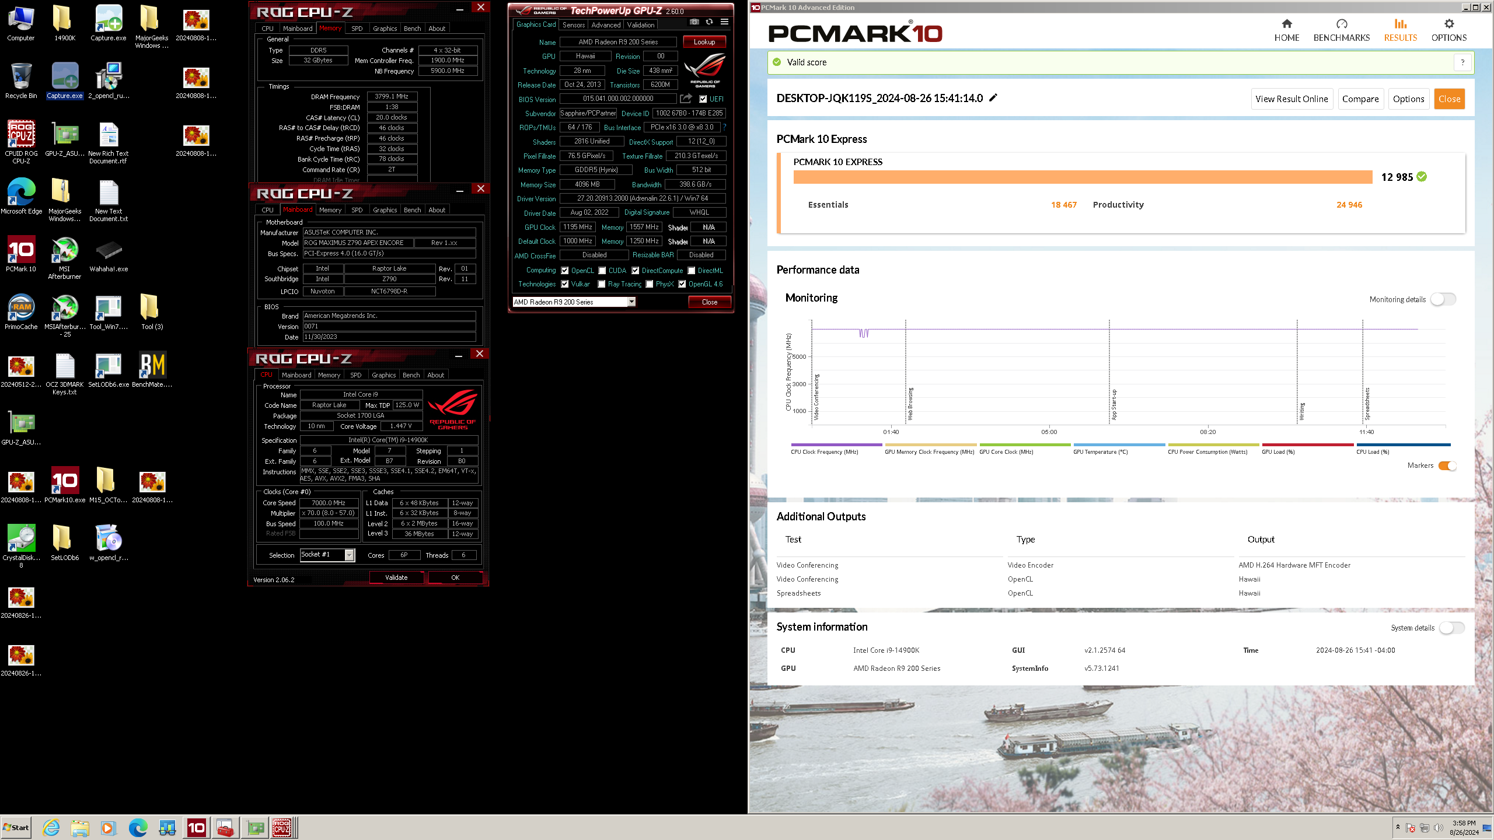
Task: Open the GPU selection dropdown in GPU-Z
Action: (x=631, y=302)
